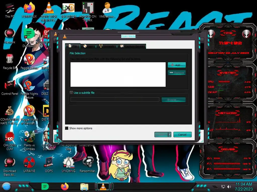
Task: Open the taskbar clock showing 11:04 AM
Action: pyautogui.click(x=244, y=186)
